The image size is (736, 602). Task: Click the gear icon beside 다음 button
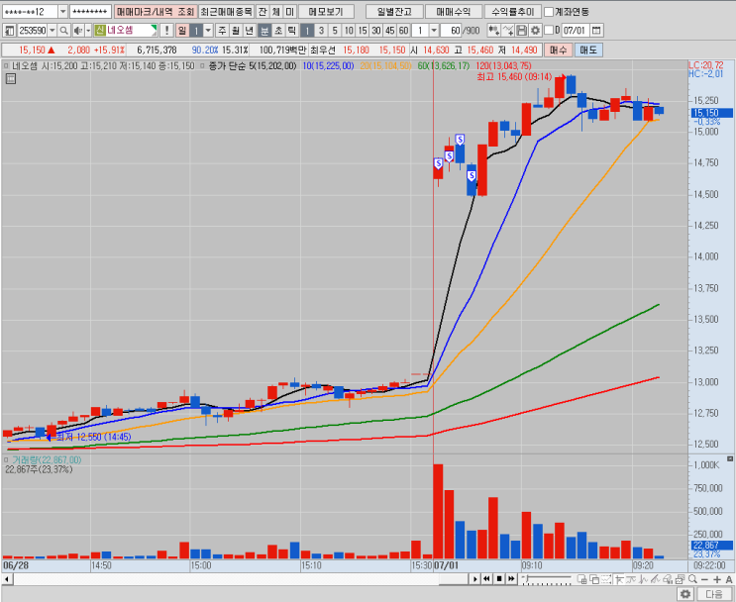tap(685, 594)
